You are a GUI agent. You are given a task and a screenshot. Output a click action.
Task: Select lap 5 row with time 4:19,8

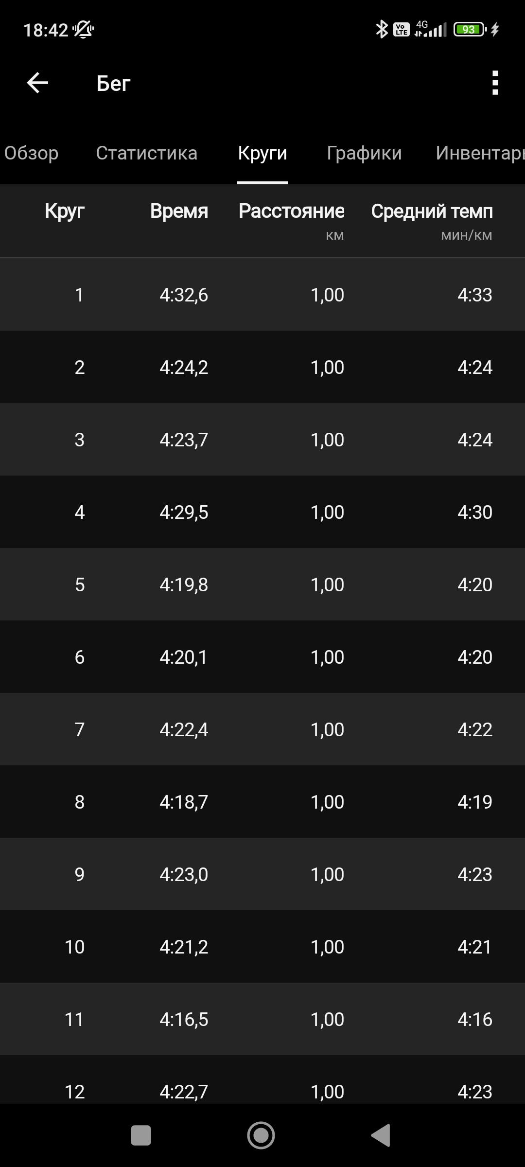(x=262, y=584)
